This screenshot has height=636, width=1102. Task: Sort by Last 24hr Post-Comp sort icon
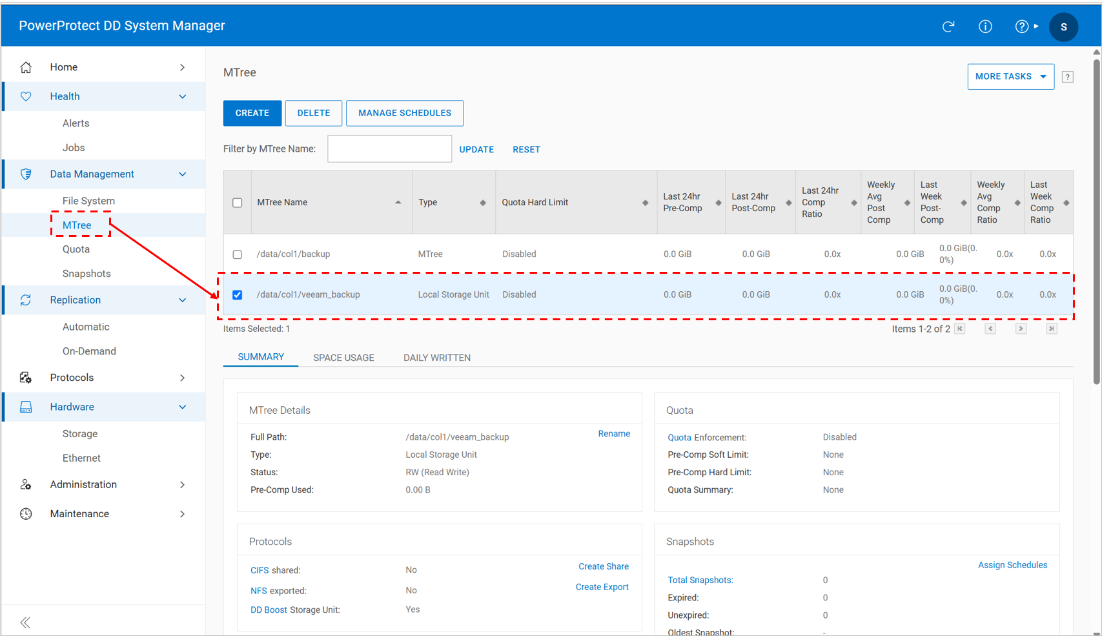pyautogui.click(x=788, y=203)
